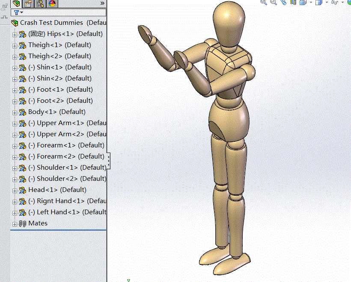Expand the Shin<2> component node

[15, 79]
